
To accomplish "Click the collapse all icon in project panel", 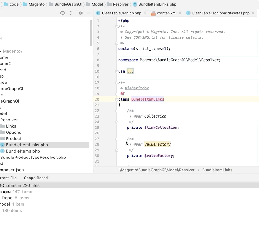I will click(71, 13).
